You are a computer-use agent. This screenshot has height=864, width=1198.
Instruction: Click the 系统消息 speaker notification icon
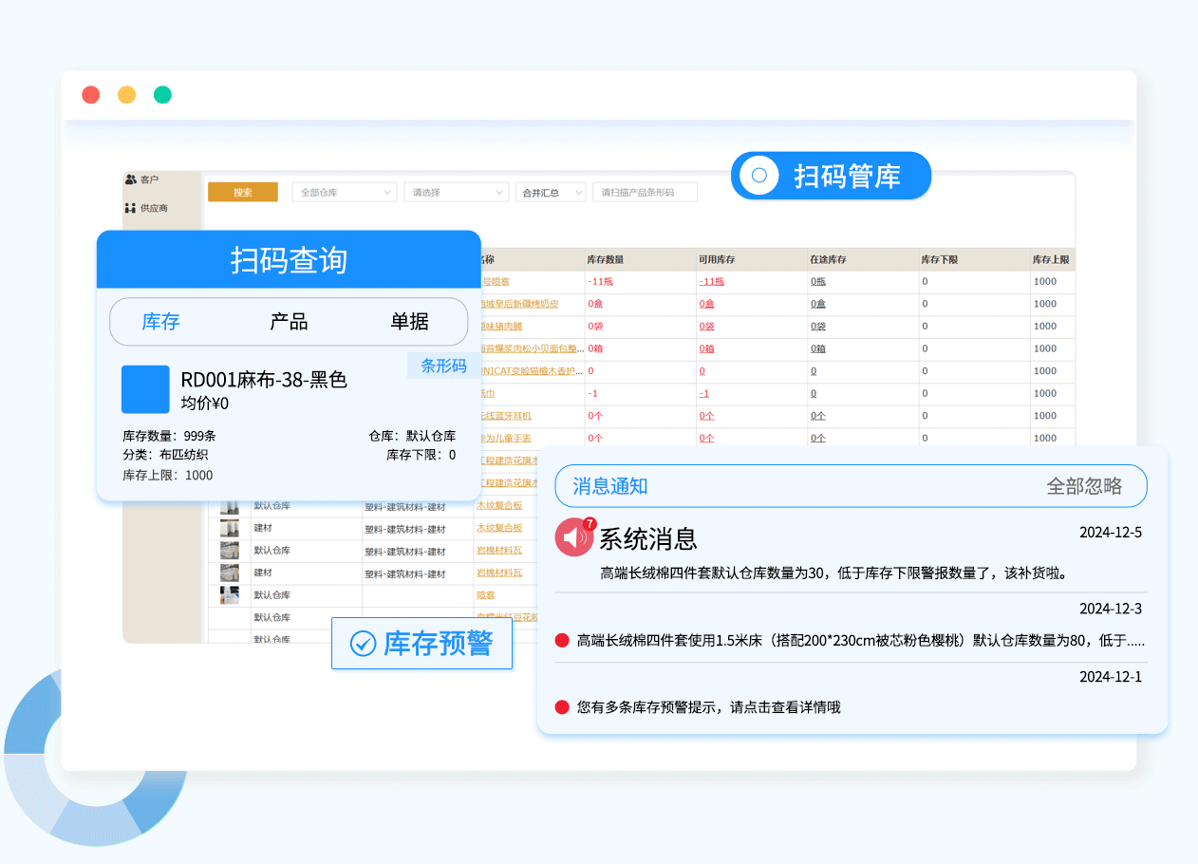click(x=574, y=537)
